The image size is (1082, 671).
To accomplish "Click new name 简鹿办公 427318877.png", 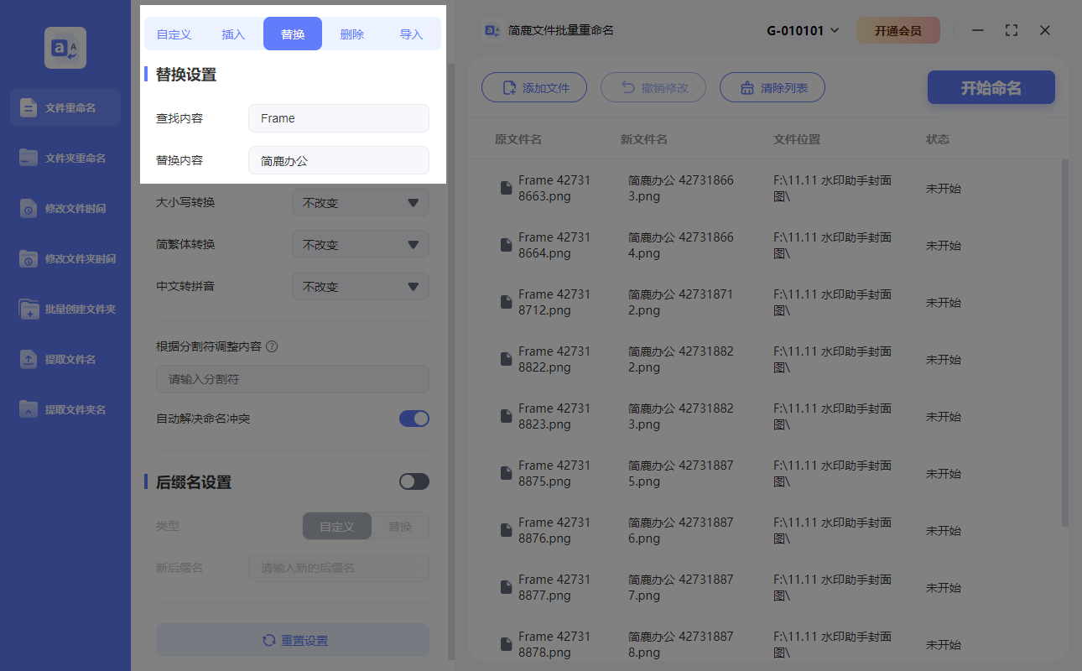I will (681, 587).
